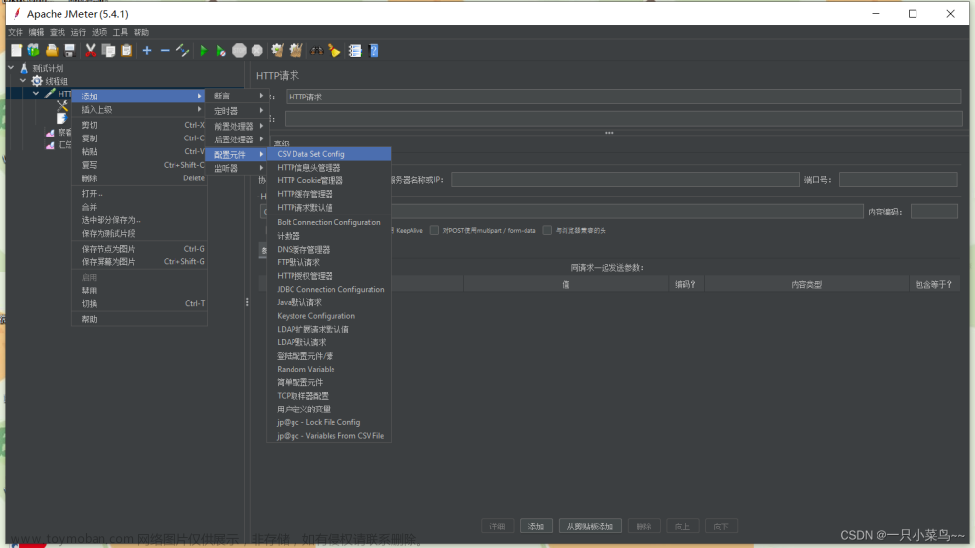Choose Random Variable entry
This screenshot has height=548, width=975.
pyautogui.click(x=329, y=369)
